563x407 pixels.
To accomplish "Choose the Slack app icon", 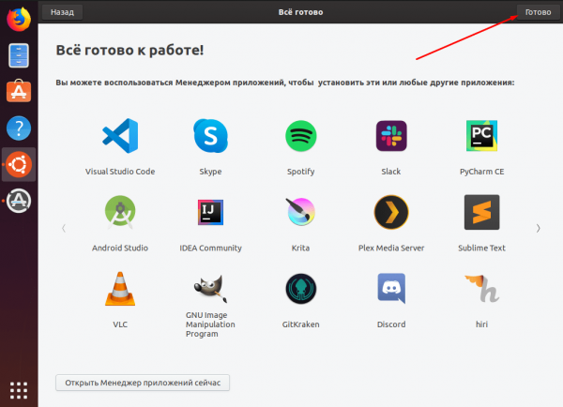I will pyautogui.click(x=391, y=136).
